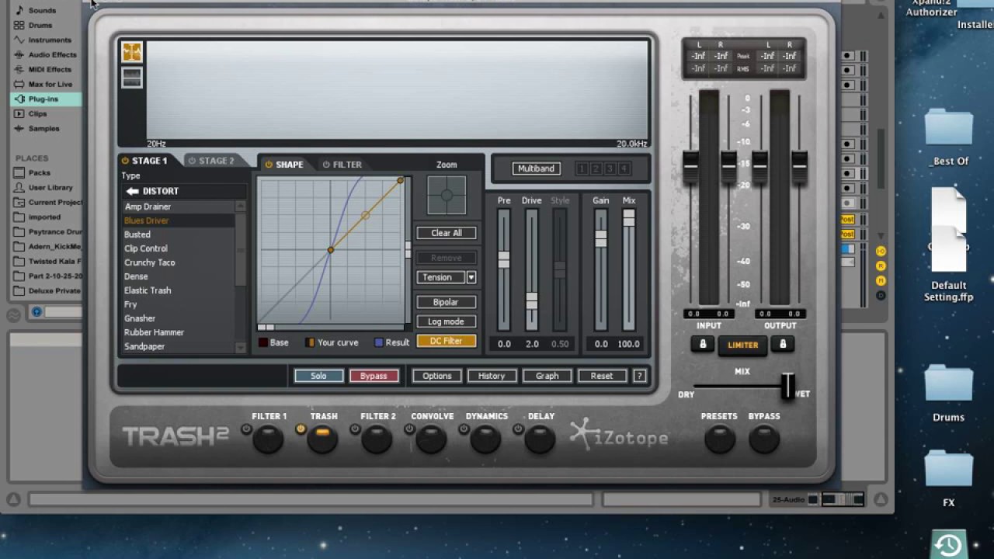Open the Delay module button
Image resolution: width=994 pixels, height=559 pixels.
[x=540, y=440]
